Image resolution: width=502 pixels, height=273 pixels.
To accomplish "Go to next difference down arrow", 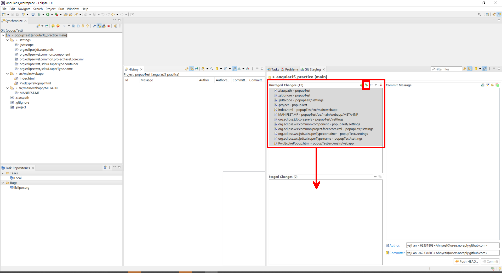I will [83, 26].
